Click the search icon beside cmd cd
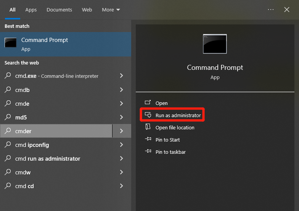Image resolution: width=299 pixels, height=211 pixels. pos(8,185)
